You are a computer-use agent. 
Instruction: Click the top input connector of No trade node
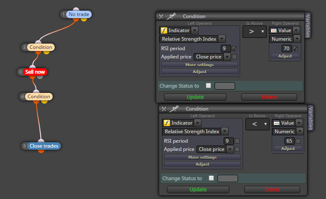[76, 9]
